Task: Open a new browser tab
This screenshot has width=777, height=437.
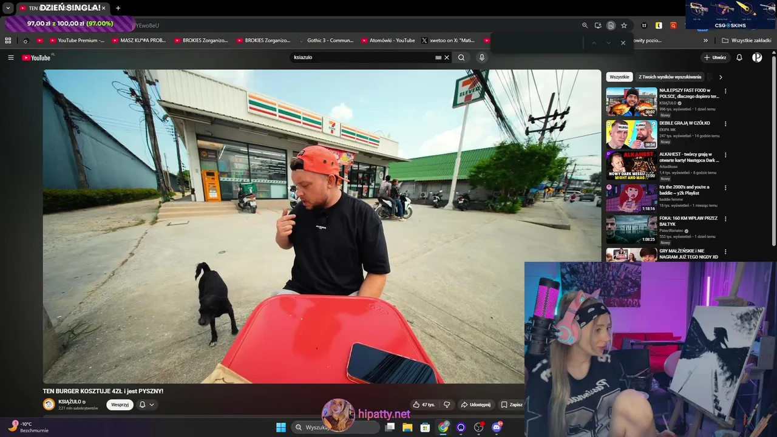Action: click(x=118, y=8)
